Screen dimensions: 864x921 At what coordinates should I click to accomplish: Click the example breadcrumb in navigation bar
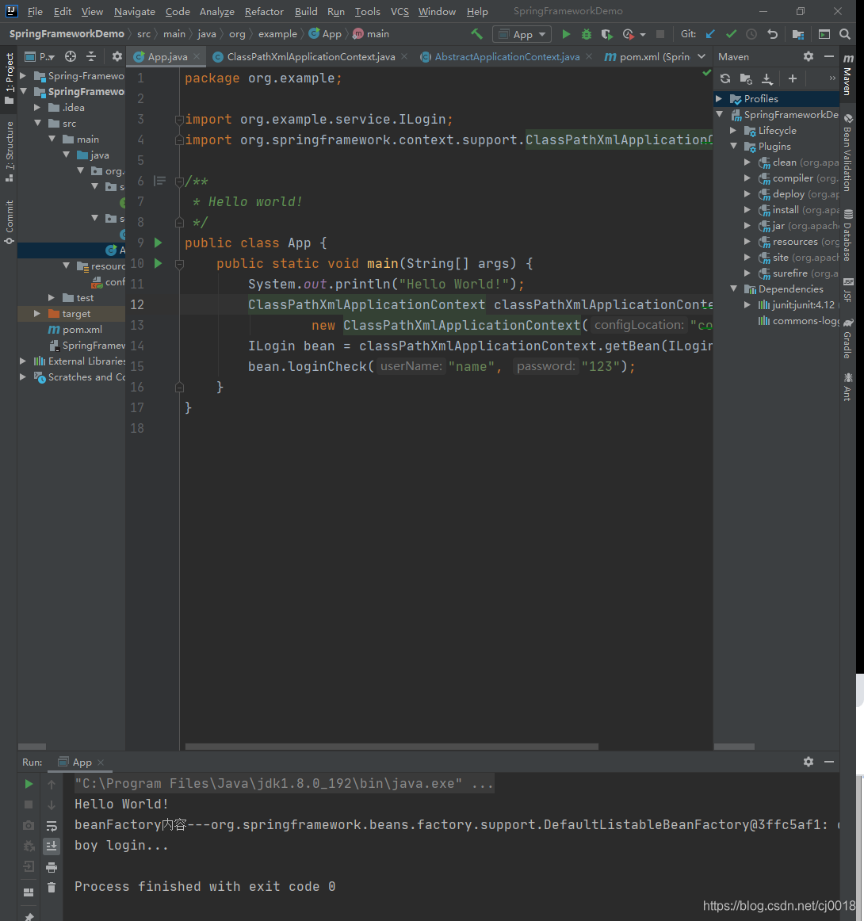click(x=277, y=34)
